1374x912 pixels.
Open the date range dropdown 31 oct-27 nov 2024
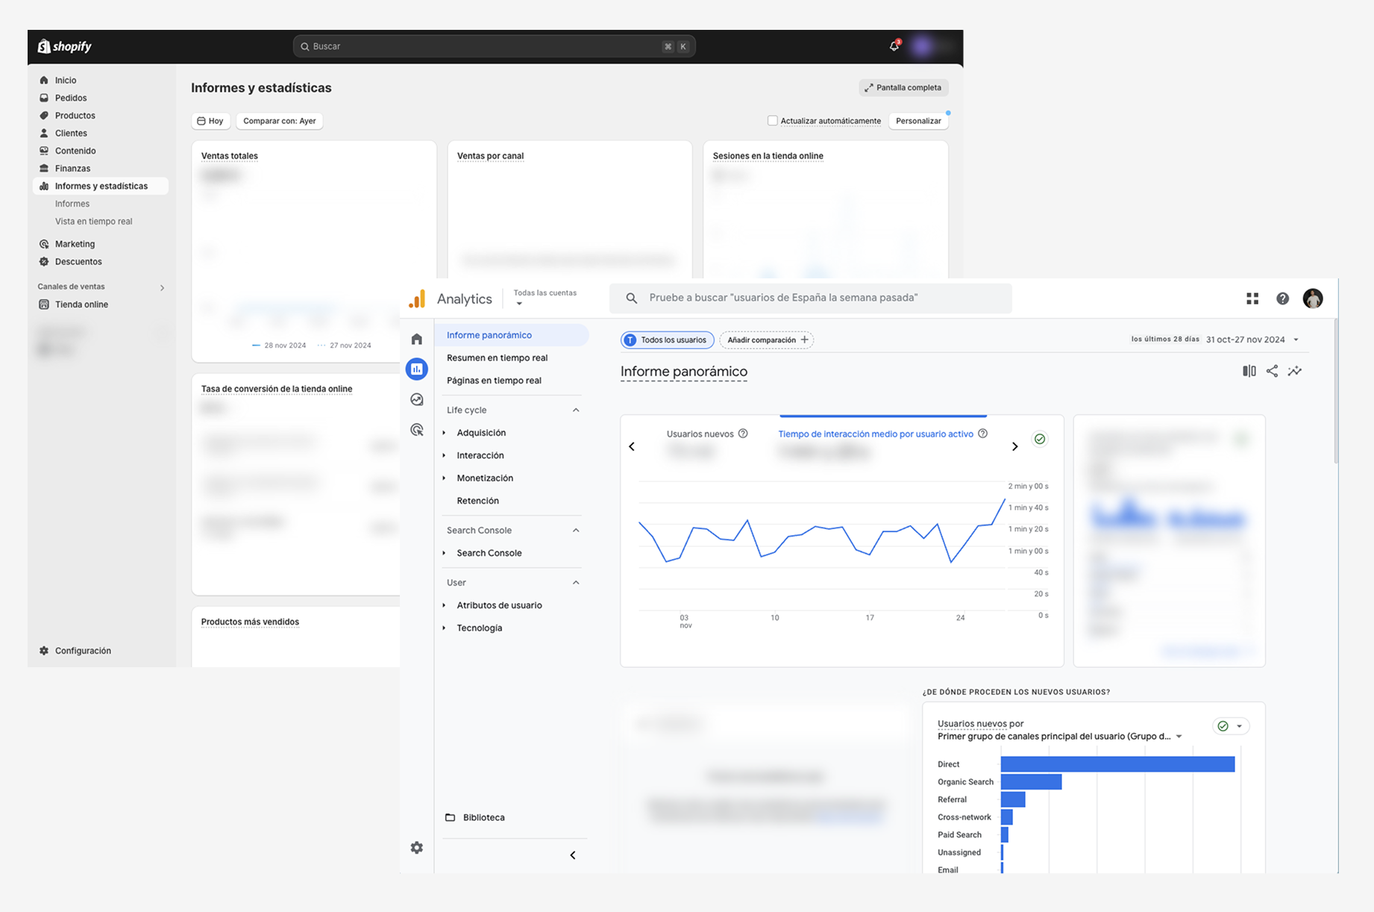[1252, 340]
